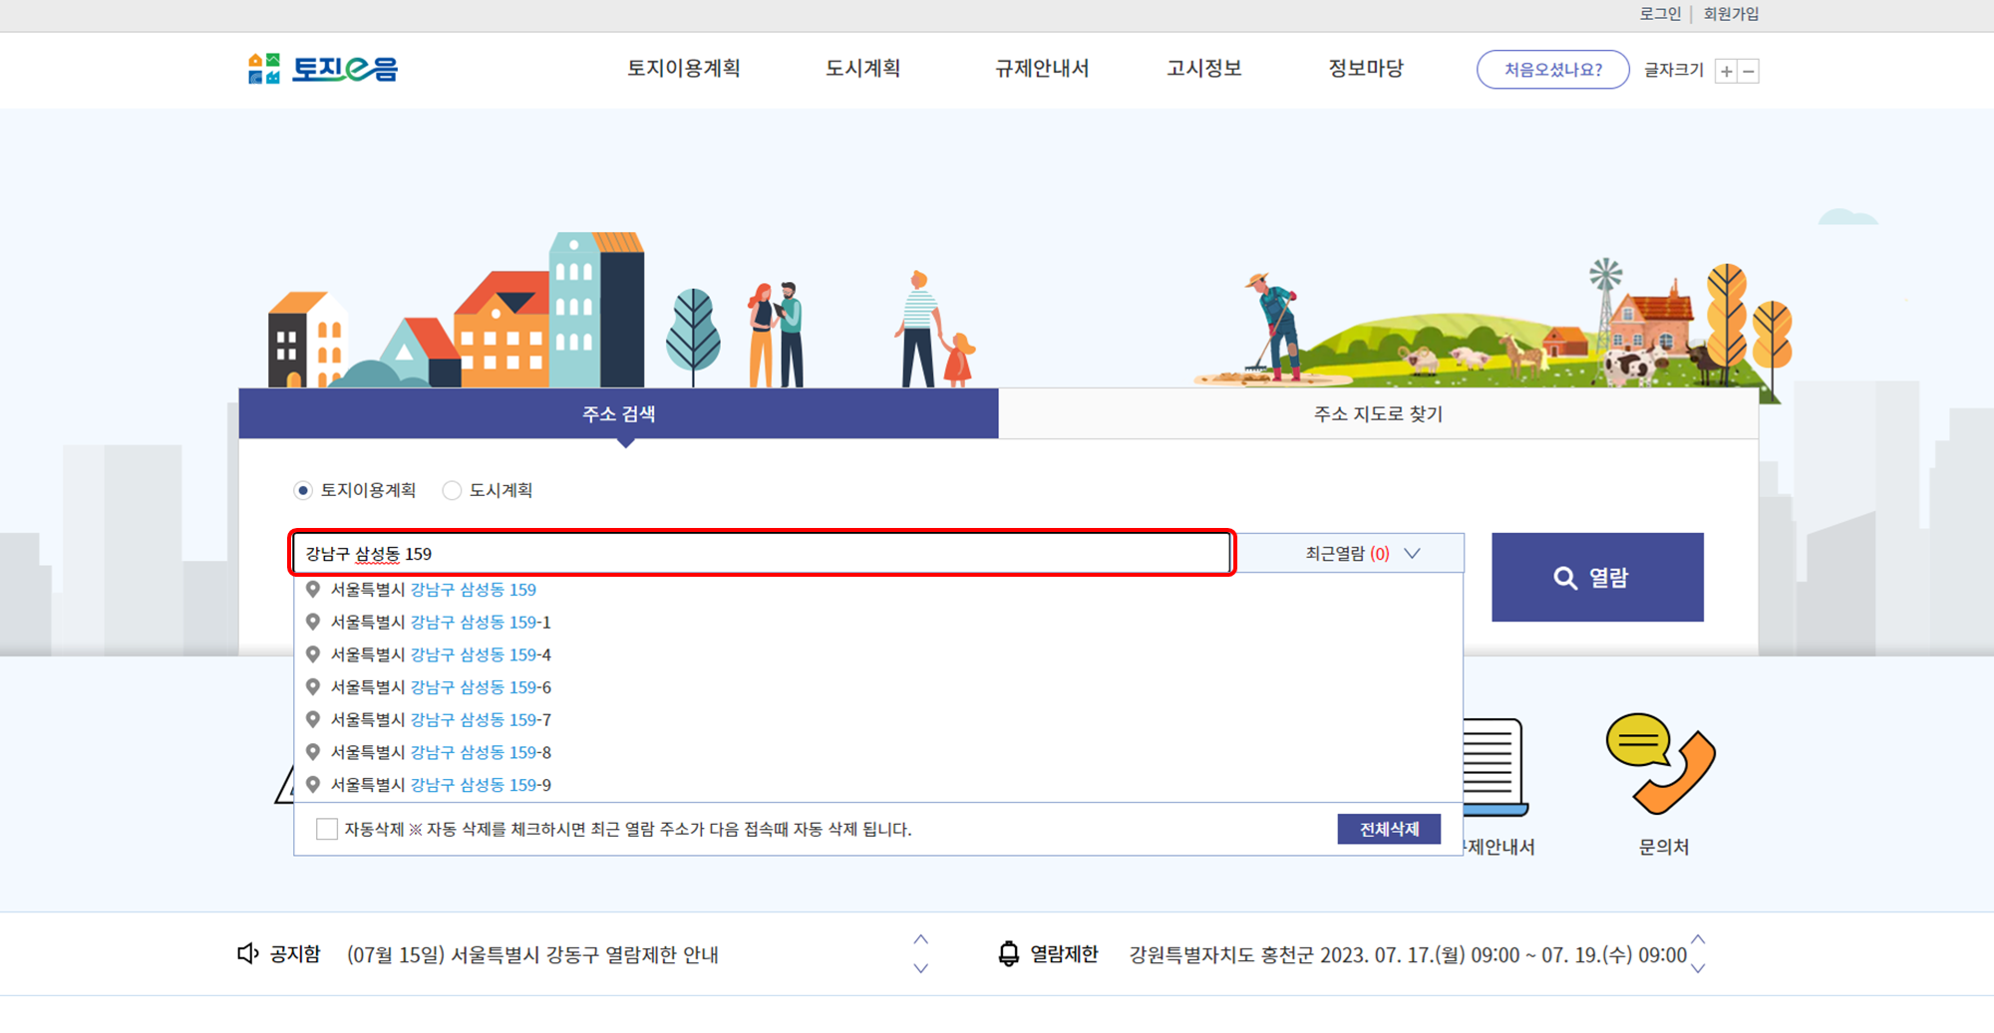Open the document icon above 규제안내서
Screen dimensions: 1994x1033
pyautogui.click(x=1494, y=765)
